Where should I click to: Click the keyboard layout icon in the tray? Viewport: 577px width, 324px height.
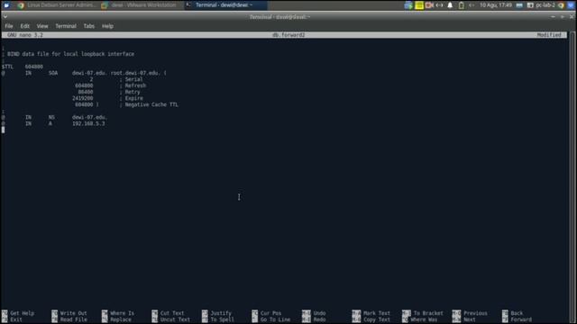point(519,5)
